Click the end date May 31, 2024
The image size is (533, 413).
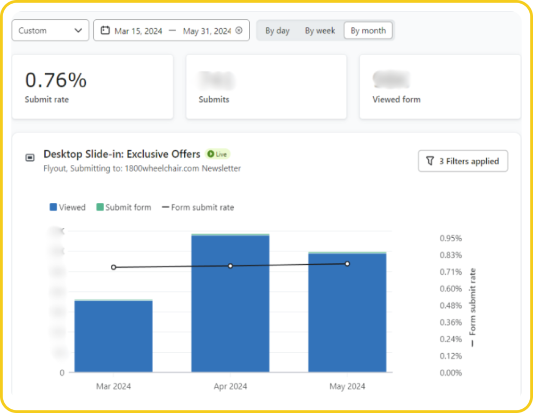click(207, 31)
